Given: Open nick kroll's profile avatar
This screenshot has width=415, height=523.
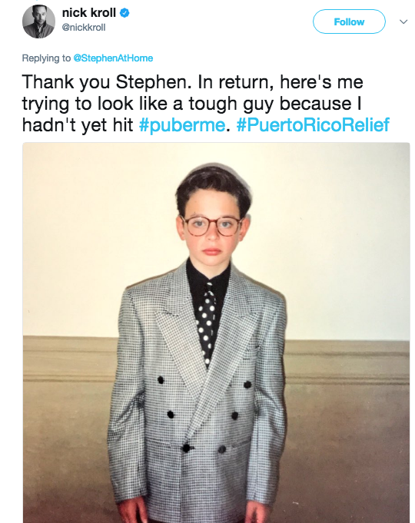Looking at the screenshot, I should [x=38, y=22].
